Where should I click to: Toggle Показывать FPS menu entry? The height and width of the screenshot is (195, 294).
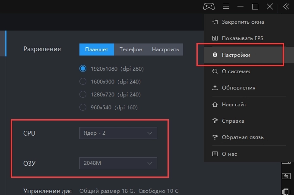click(249, 38)
